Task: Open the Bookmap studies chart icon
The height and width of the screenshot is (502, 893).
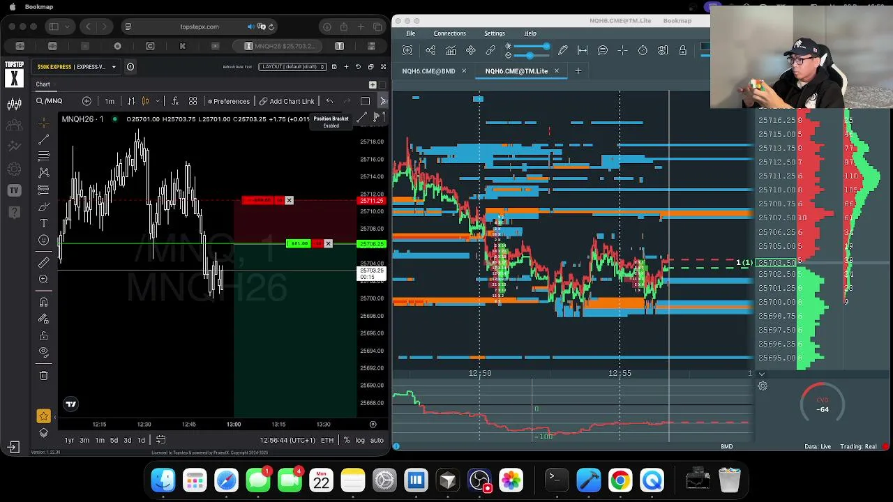Action: coord(451,50)
